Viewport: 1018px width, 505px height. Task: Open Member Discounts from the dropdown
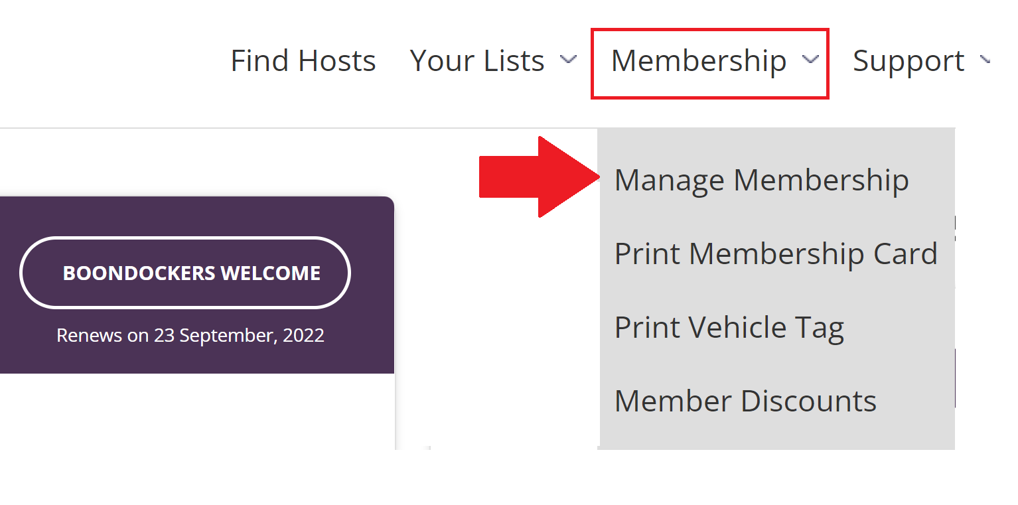click(745, 401)
